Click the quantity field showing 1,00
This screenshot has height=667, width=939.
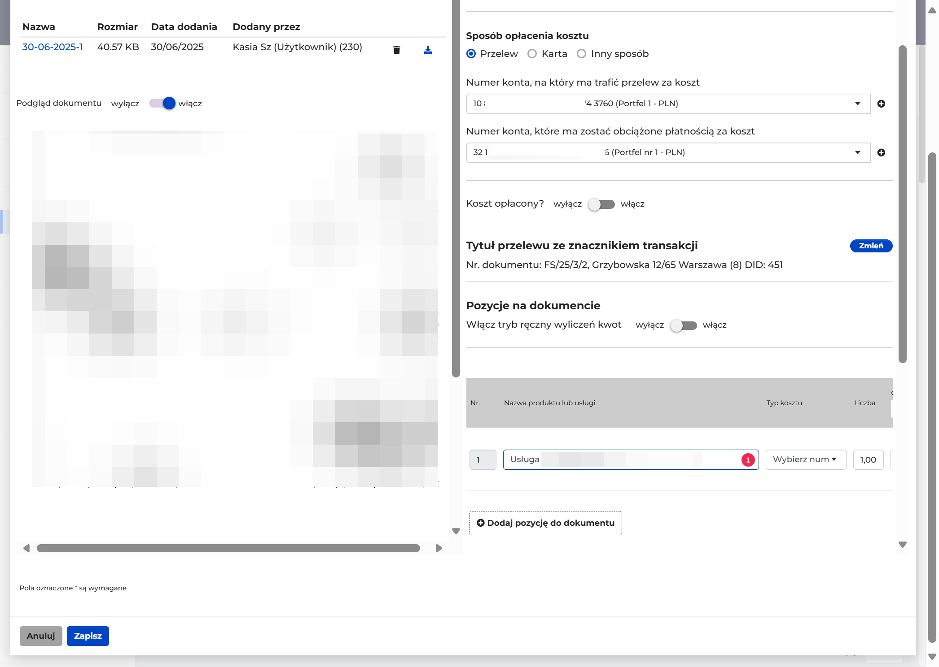(x=868, y=459)
